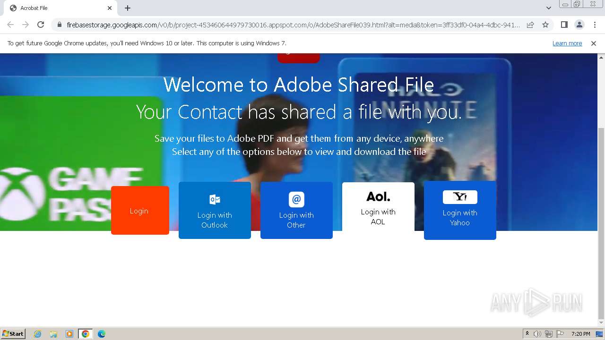The height and width of the screenshot is (340, 605).
Task: Click the address bar URL
Action: point(293,25)
